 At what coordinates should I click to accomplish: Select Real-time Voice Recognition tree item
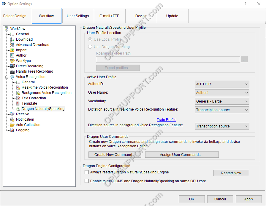point(45,87)
